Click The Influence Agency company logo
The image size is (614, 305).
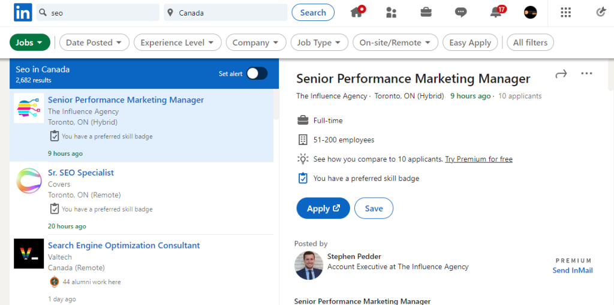pos(29,108)
